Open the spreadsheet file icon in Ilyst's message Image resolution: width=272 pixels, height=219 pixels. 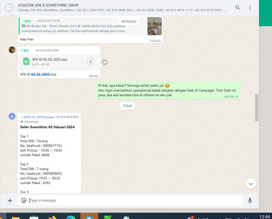point(26,61)
